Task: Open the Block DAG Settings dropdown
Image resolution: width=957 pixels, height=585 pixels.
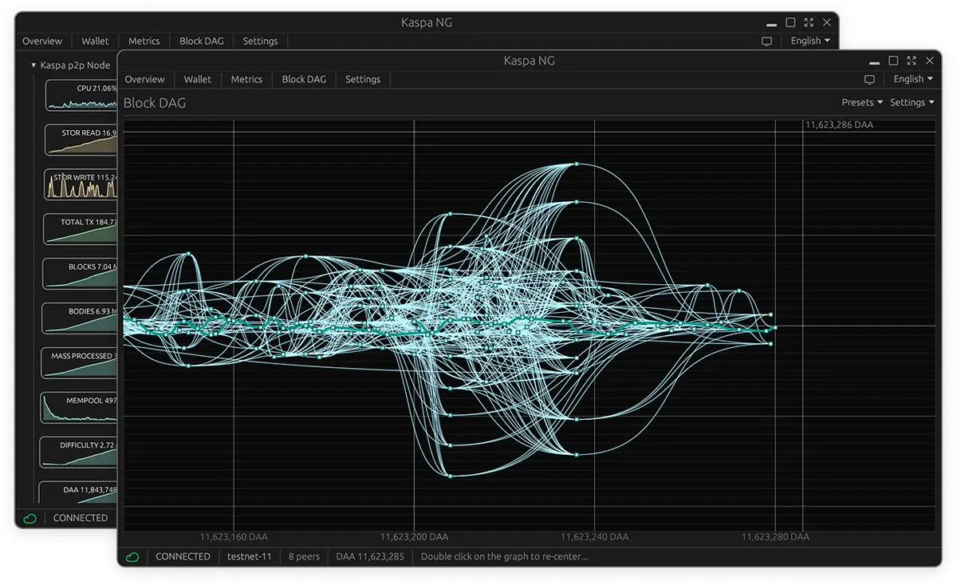Action: [x=912, y=102]
